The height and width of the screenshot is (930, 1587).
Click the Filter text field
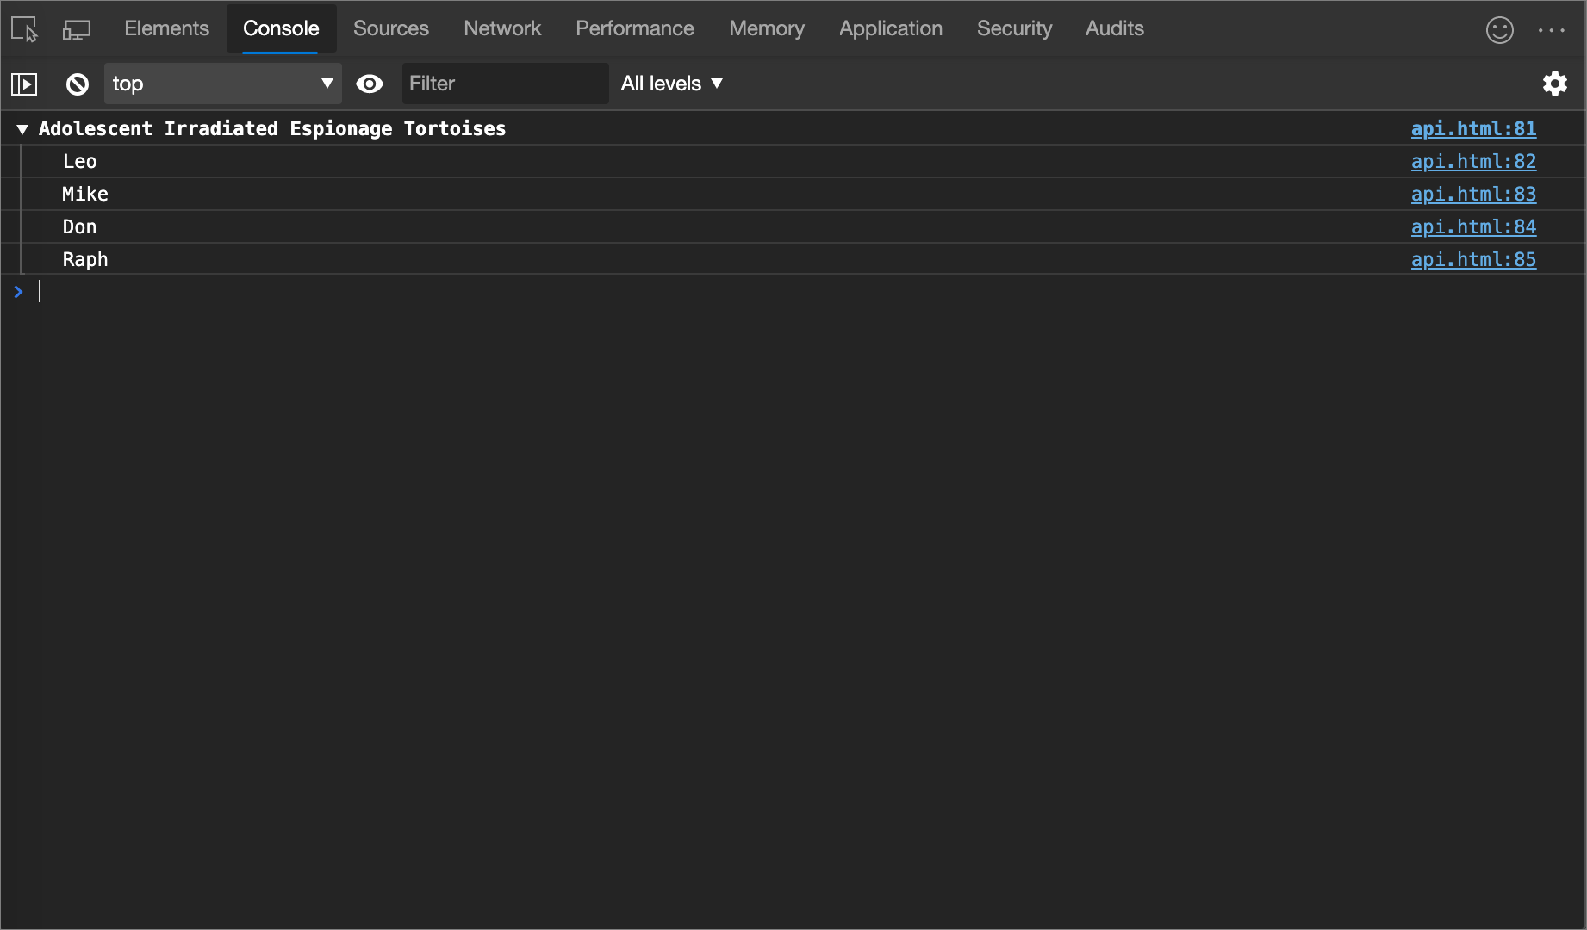505,84
